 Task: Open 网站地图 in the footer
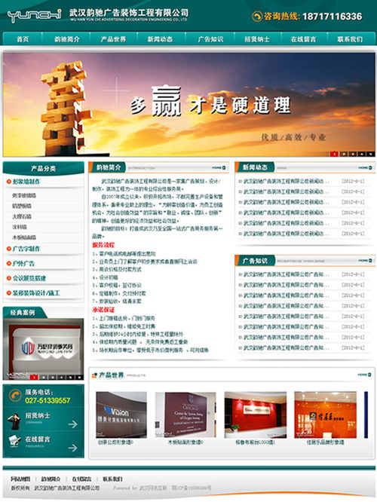click(x=20, y=479)
